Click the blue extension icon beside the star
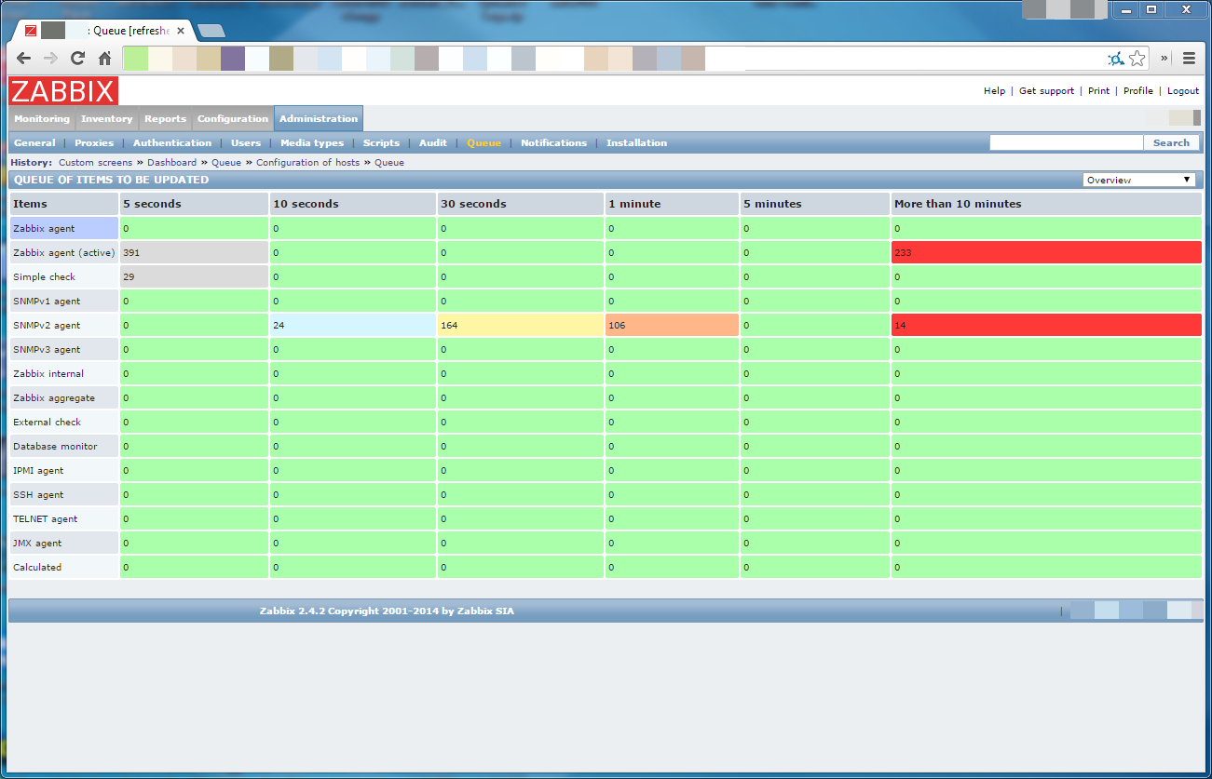Viewport: 1212px width, 779px height. [x=1115, y=59]
